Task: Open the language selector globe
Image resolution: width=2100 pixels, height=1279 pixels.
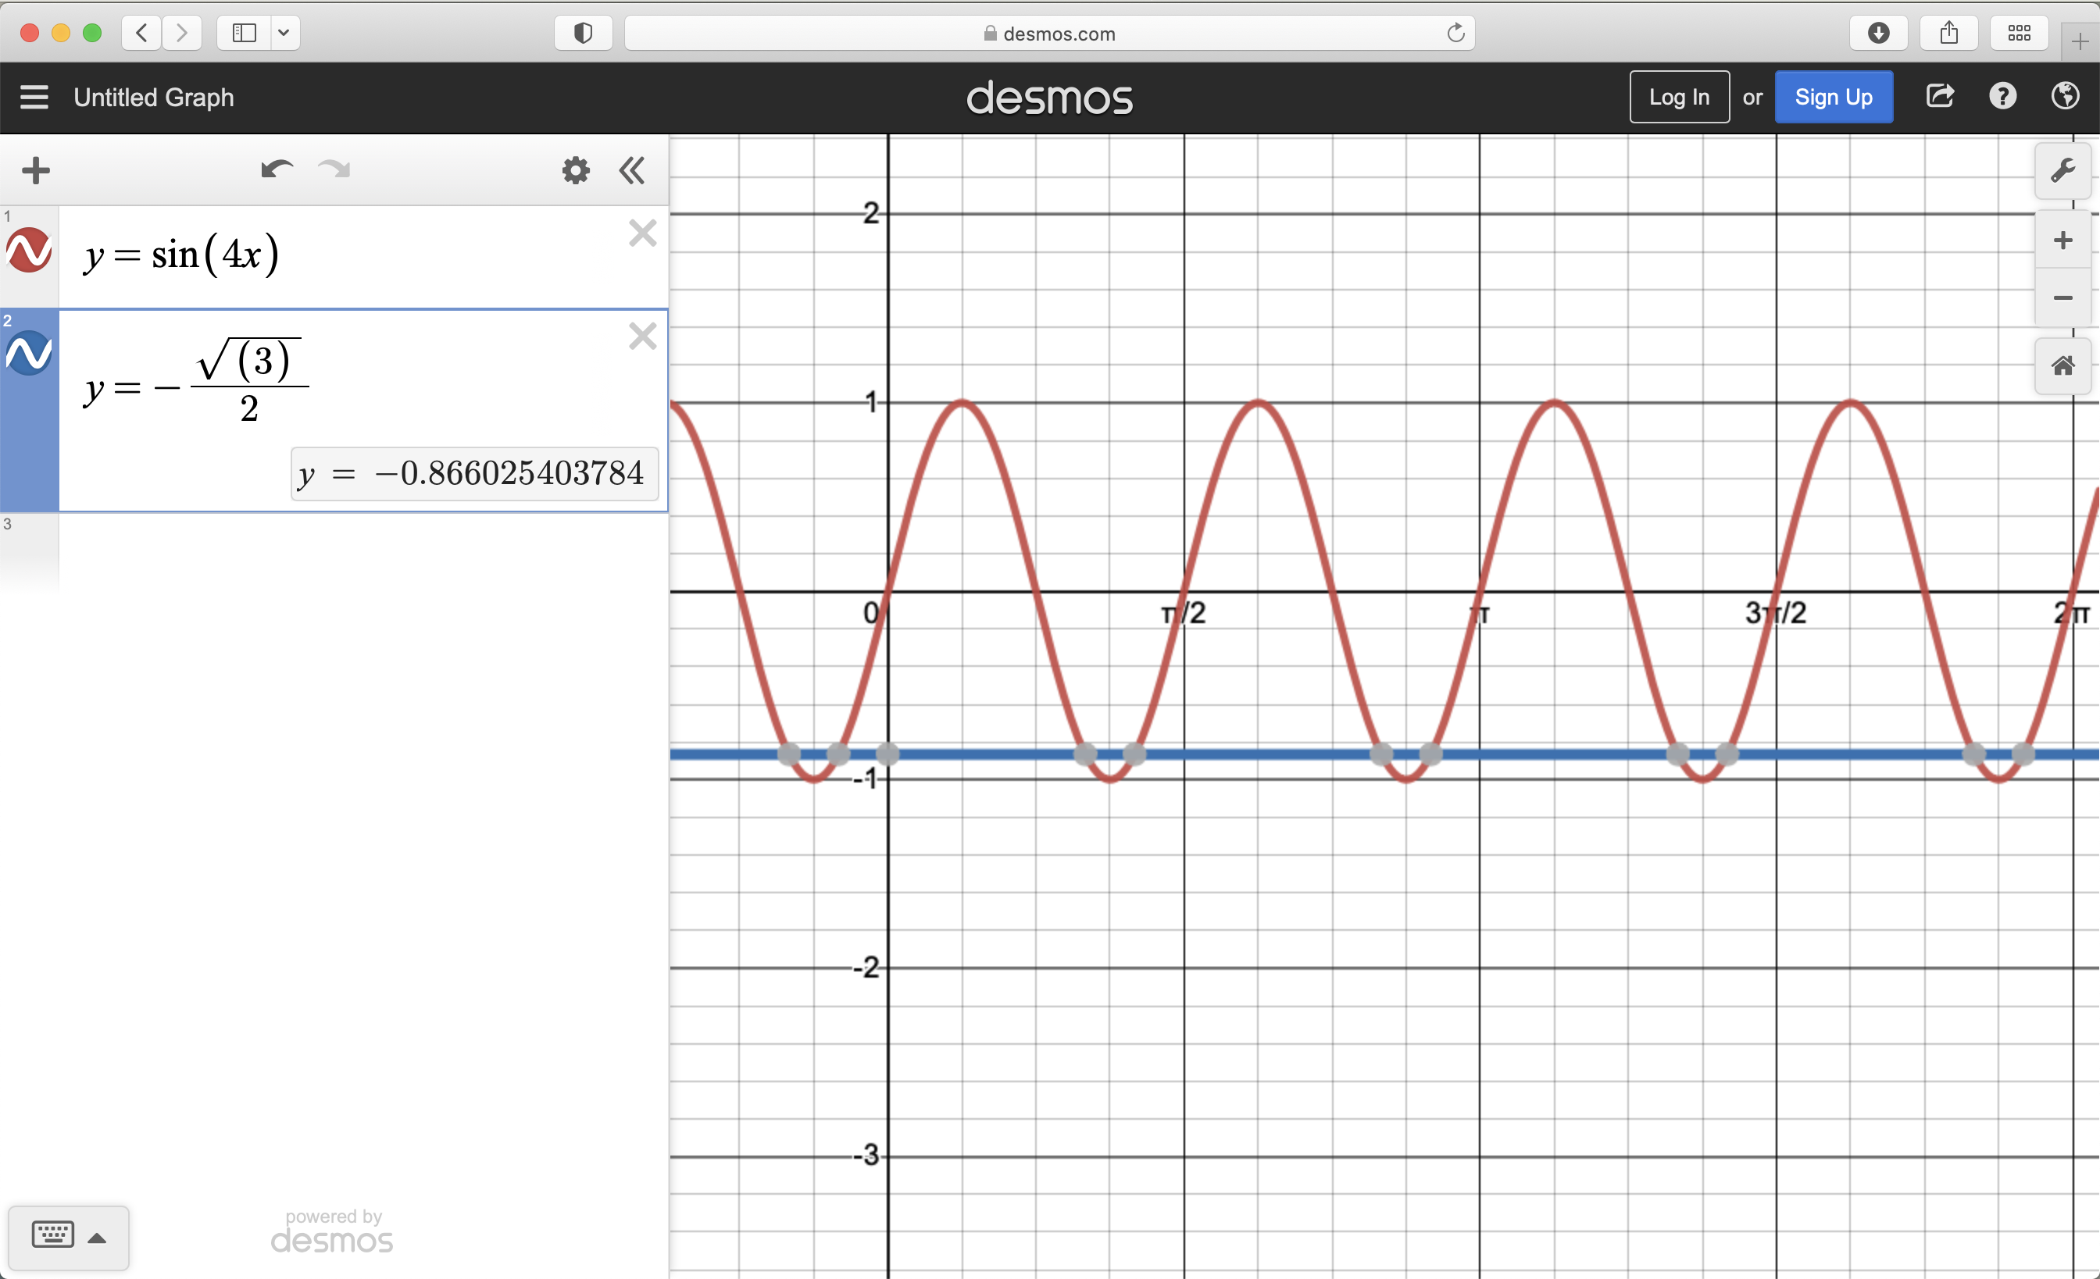Action: (x=2064, y=96)
